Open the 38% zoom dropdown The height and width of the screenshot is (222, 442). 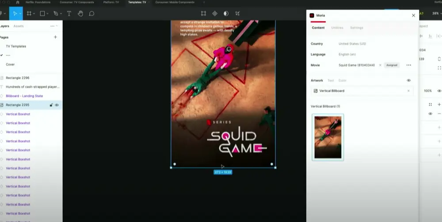(x=435, y=13)
